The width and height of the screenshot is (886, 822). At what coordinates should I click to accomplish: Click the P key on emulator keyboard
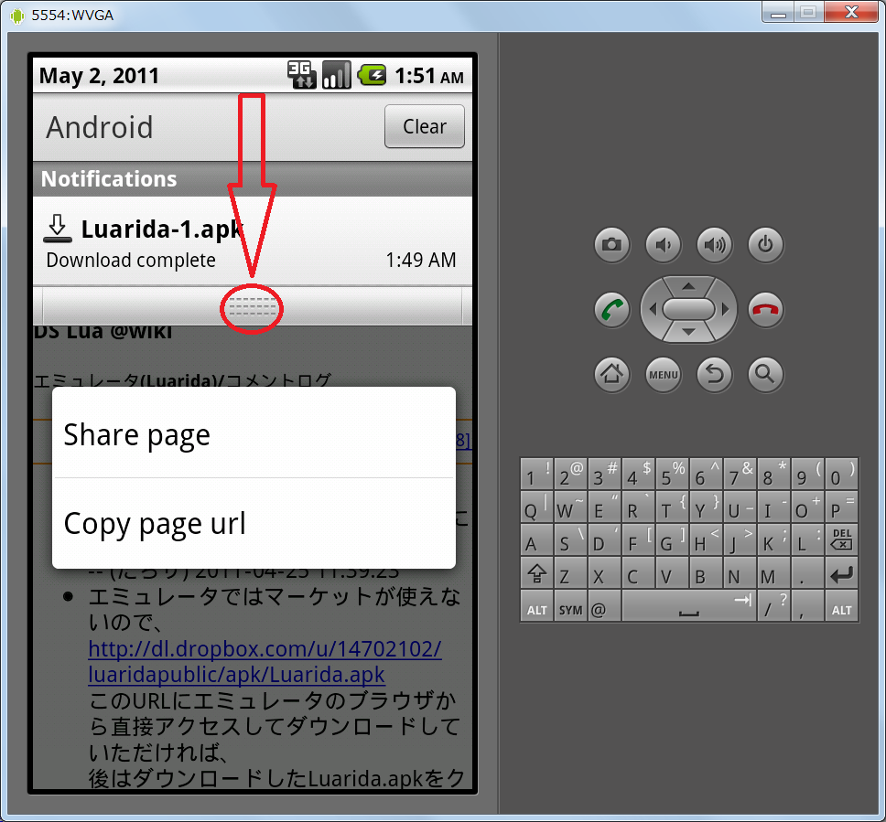[x=841, y=507]
